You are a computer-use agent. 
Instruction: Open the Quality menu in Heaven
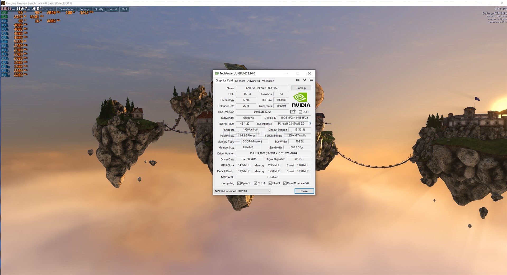[99, 9]
